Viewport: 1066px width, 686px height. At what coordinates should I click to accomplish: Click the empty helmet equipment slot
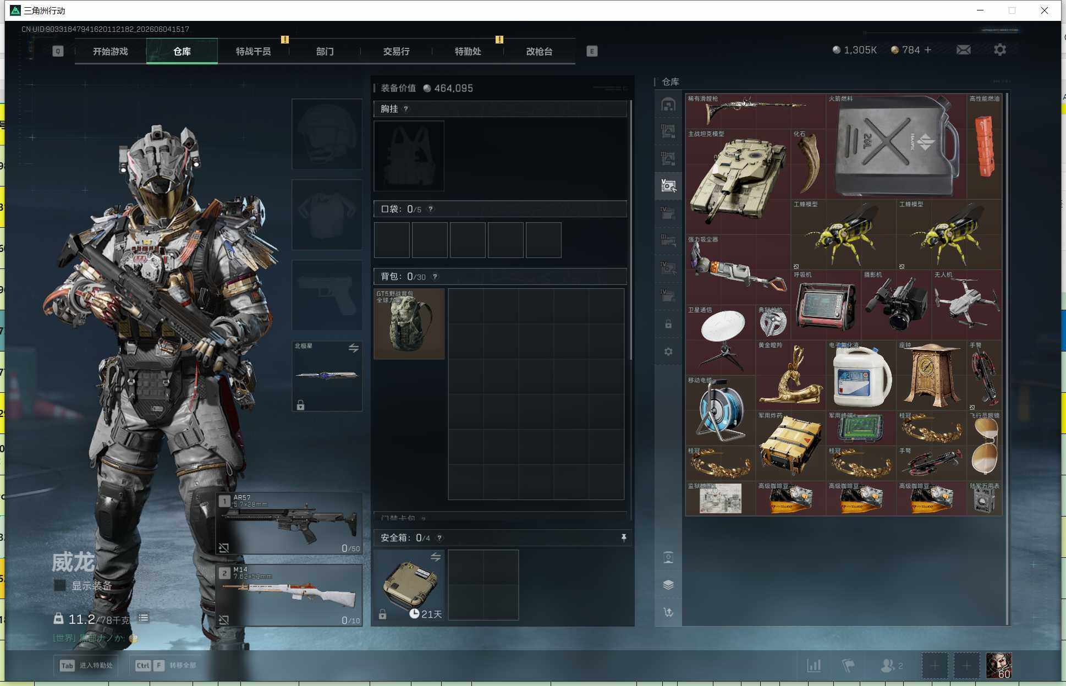pos(327,134)
